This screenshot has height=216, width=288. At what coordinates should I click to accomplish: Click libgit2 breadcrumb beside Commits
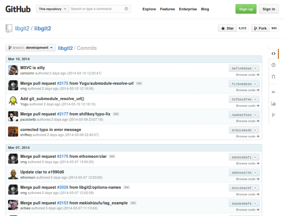point(65,48)
